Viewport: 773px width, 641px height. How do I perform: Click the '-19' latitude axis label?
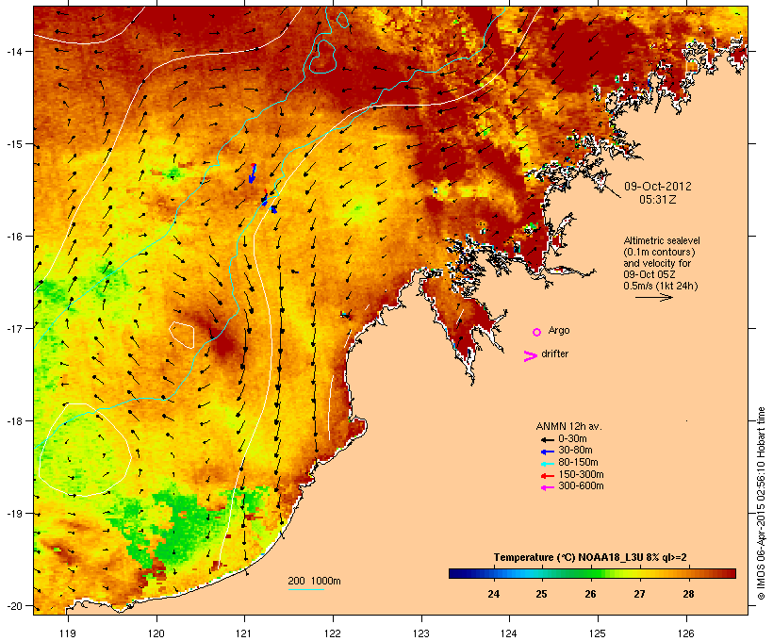click(x=13, y=514)
